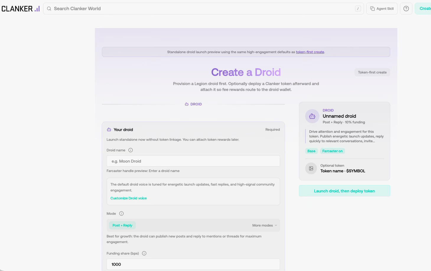Focus the Search Clanker World field

(204, 9)
